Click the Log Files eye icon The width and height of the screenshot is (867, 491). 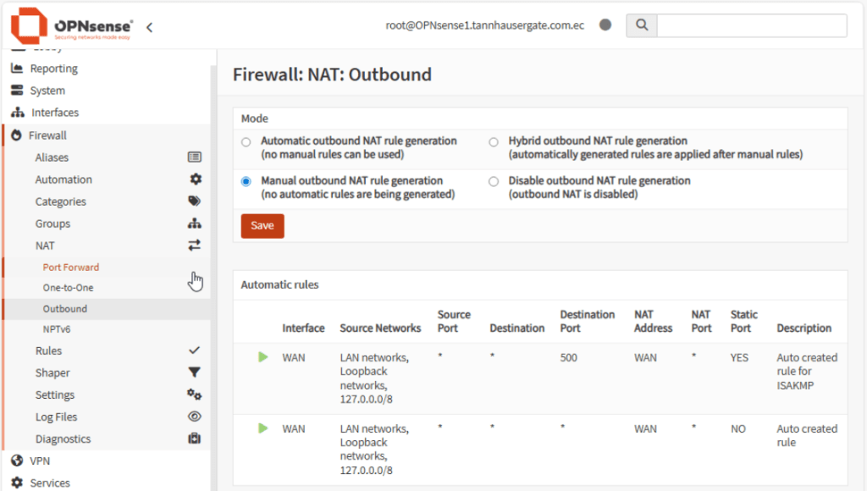pos(195,417)
